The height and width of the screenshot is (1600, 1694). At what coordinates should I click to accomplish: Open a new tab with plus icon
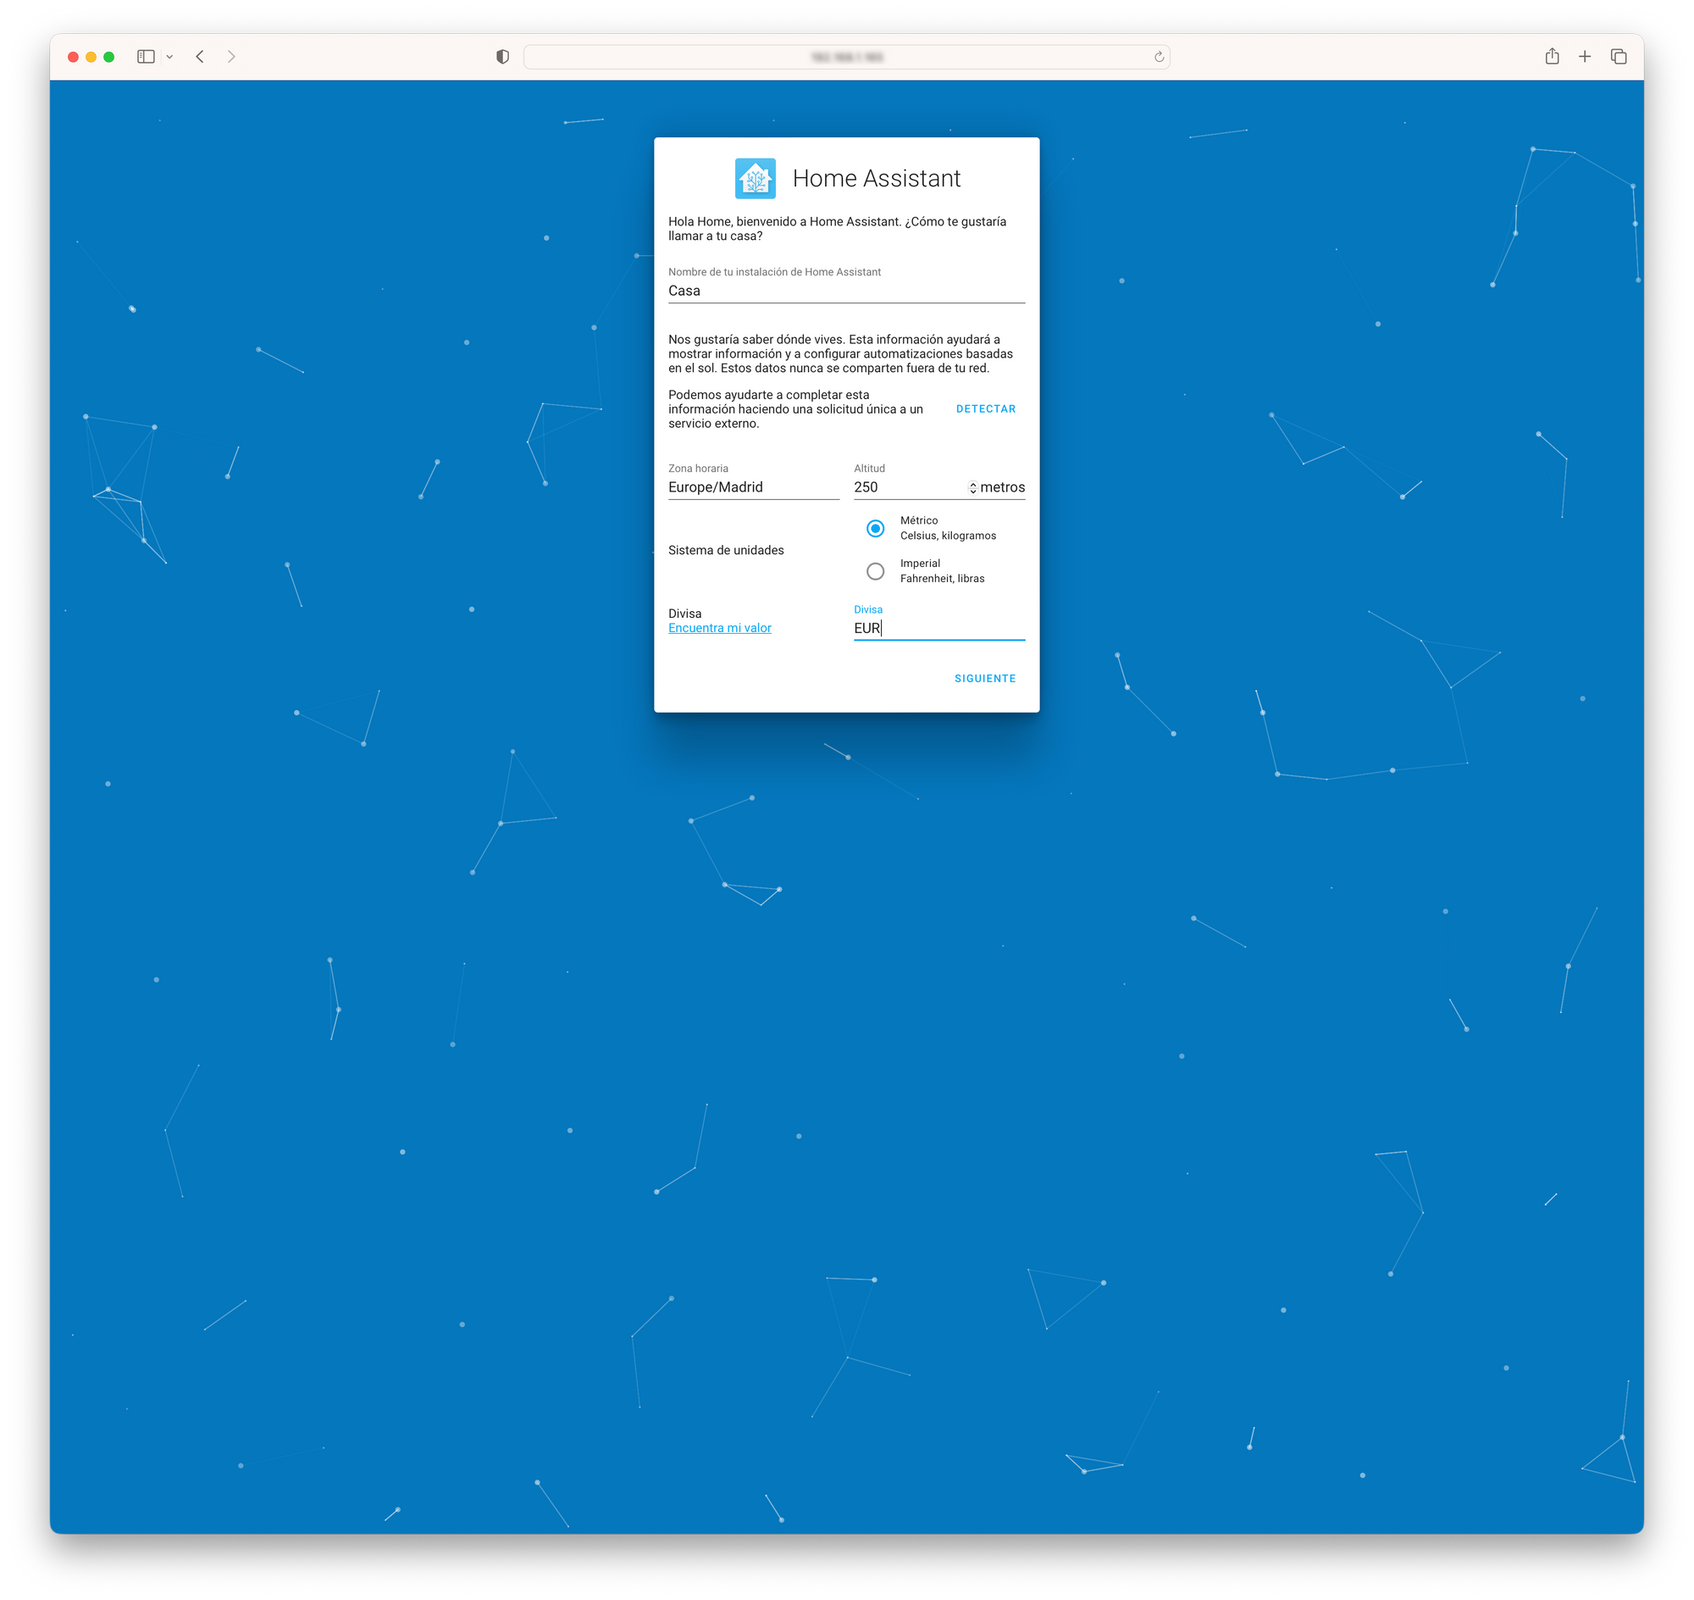(1584, 57)
